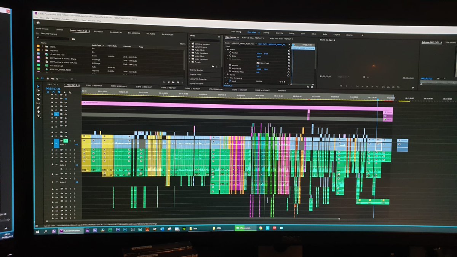Click the Project panel search field
This screenshot has width=457, height=257.
click(53, 38)
